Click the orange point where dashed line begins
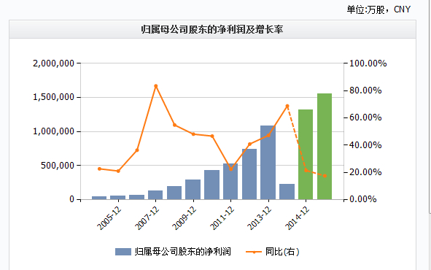431x270 pixels. 287,106
